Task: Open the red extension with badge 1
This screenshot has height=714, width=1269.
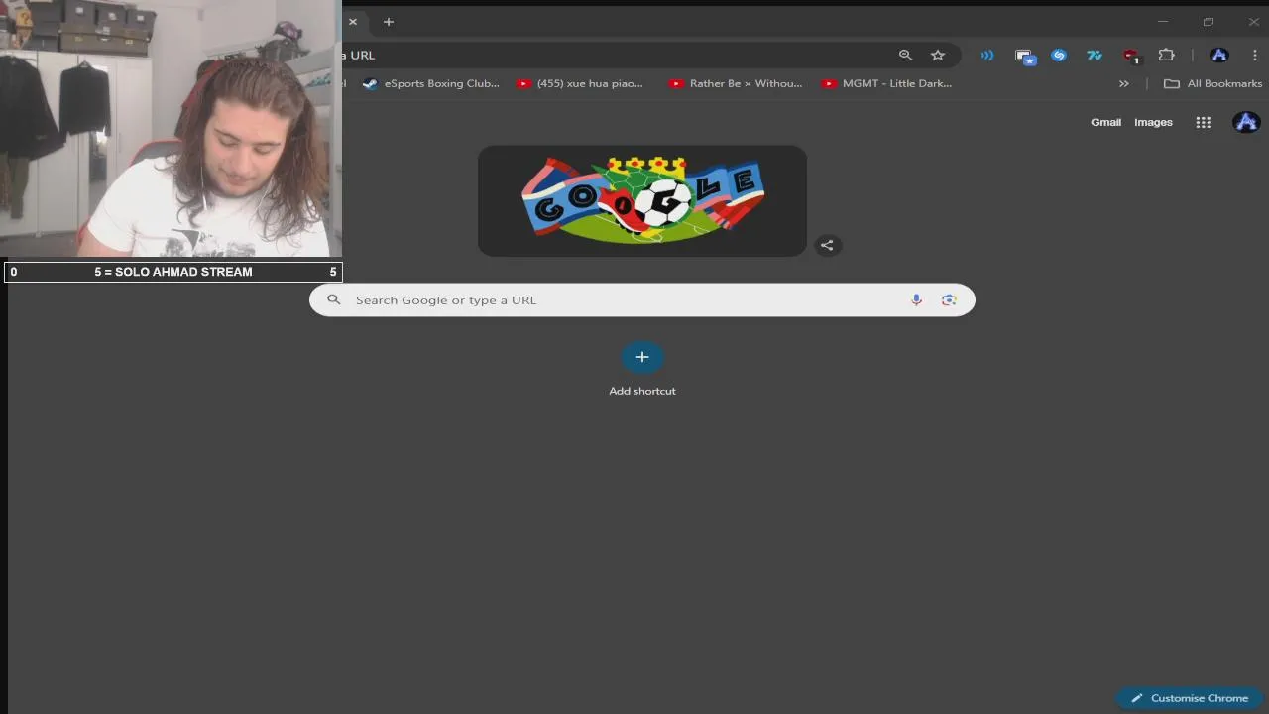Action: pos(1131,57)
